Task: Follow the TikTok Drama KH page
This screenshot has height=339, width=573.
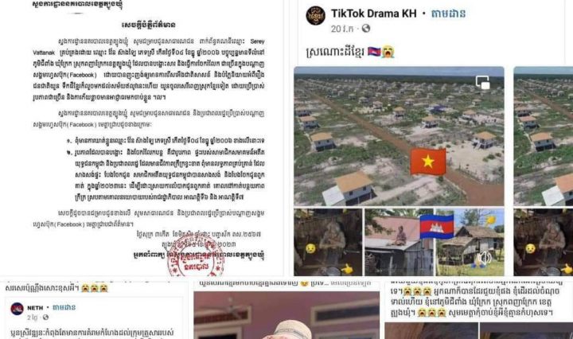Action: pyautogui.click(x=448, y=14)
